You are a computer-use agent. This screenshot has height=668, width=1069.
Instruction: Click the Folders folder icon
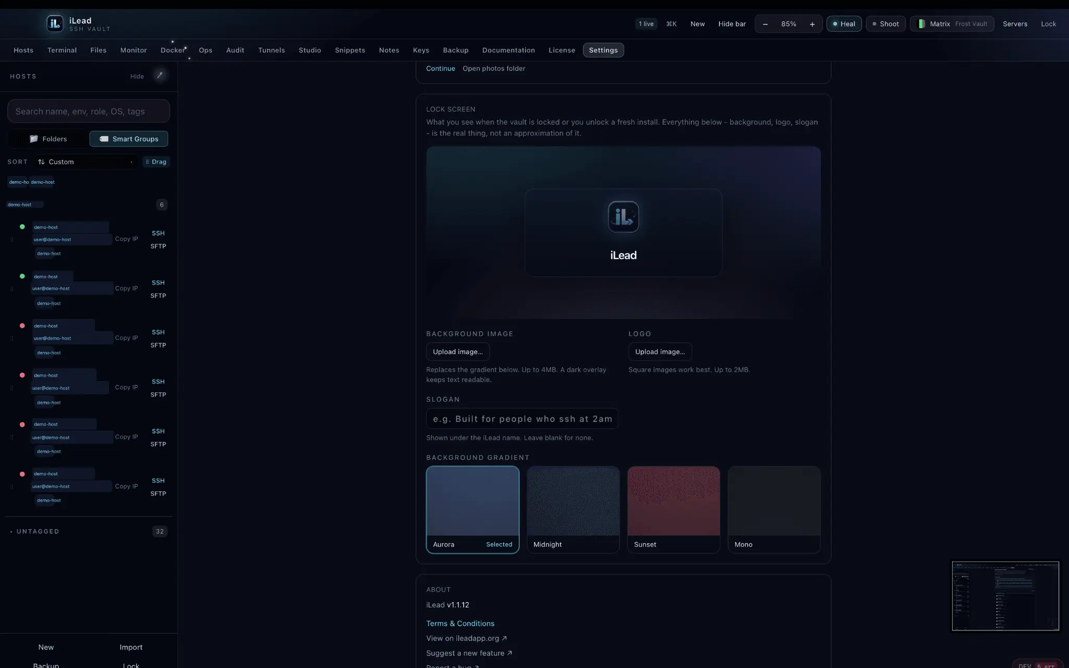pos(34,139)
